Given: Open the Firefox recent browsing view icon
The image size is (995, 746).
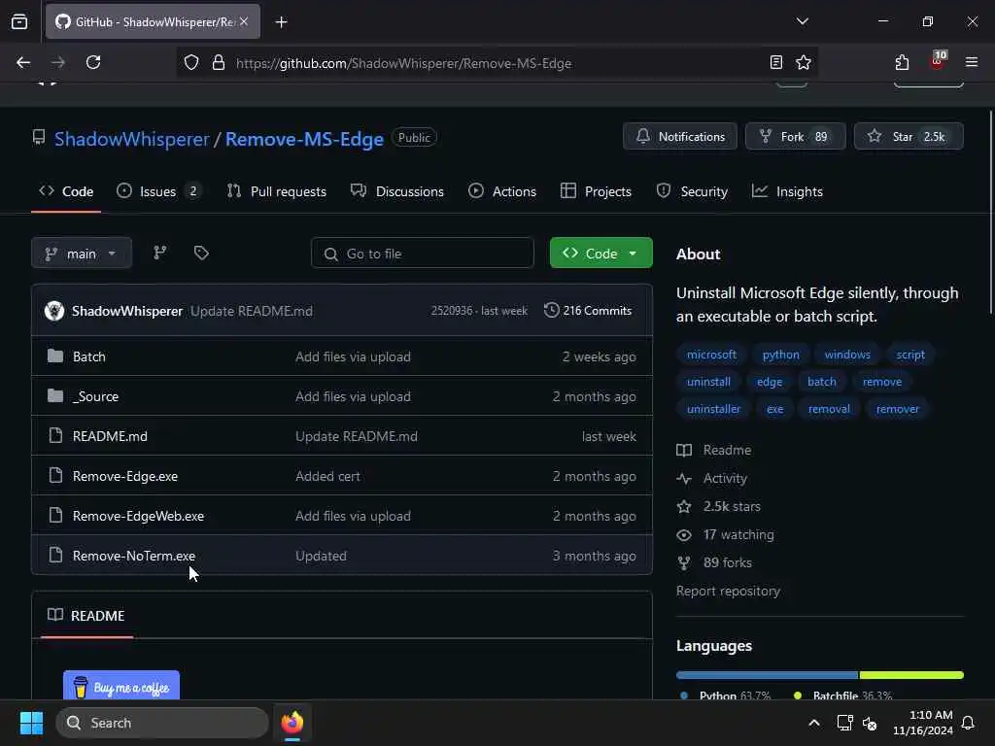Looking at the screenshot, I should [x=19, y=22].
